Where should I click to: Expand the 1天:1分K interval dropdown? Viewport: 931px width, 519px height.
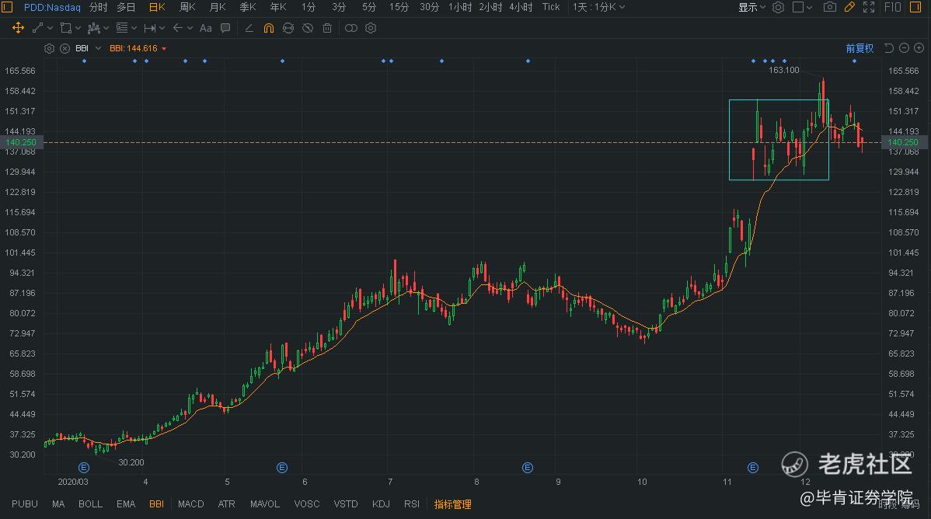click(x=598, y=7)
